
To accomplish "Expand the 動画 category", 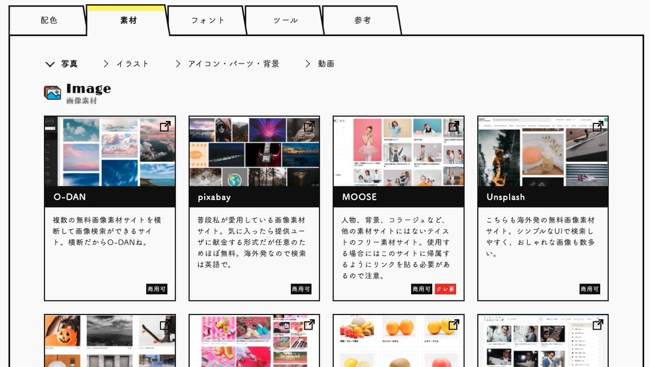I will coord(320,64).
